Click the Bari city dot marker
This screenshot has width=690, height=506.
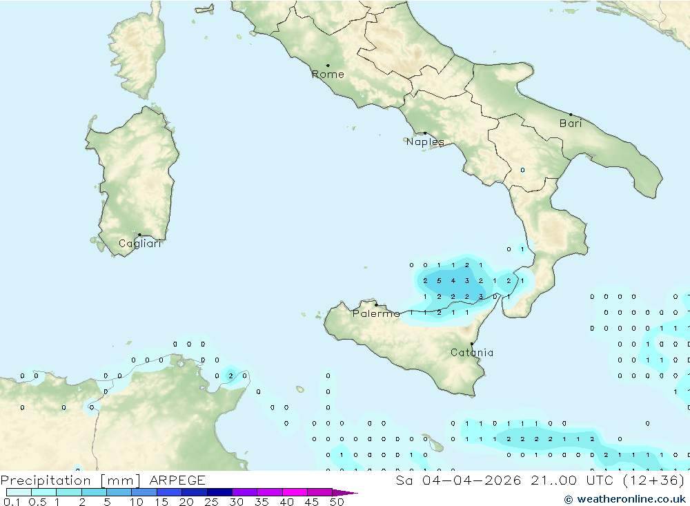[x=571, y=115]
